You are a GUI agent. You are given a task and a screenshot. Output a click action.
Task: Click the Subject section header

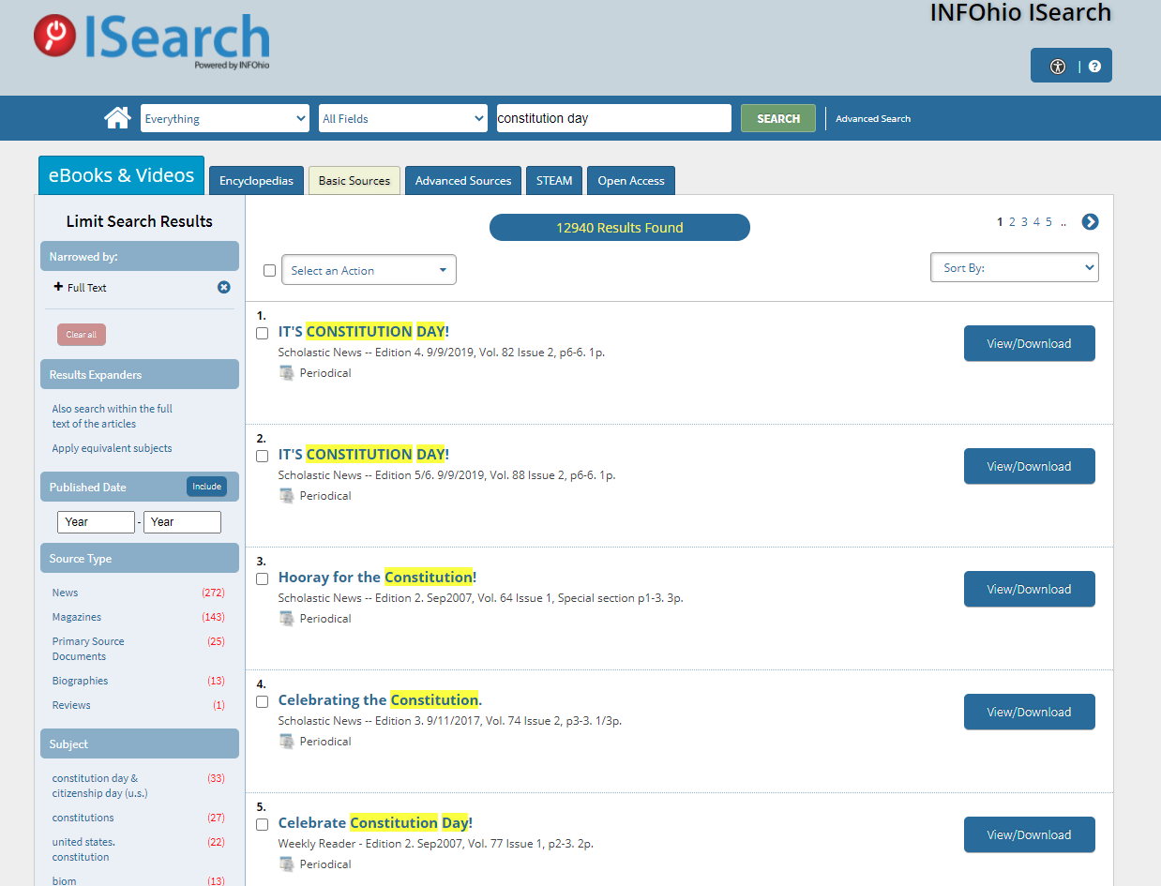click(x=140, y=744)
